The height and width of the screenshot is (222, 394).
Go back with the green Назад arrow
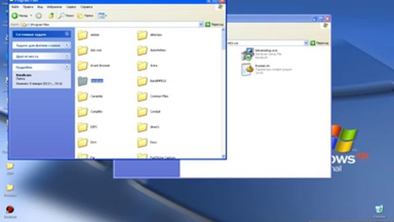click(19, 15)
